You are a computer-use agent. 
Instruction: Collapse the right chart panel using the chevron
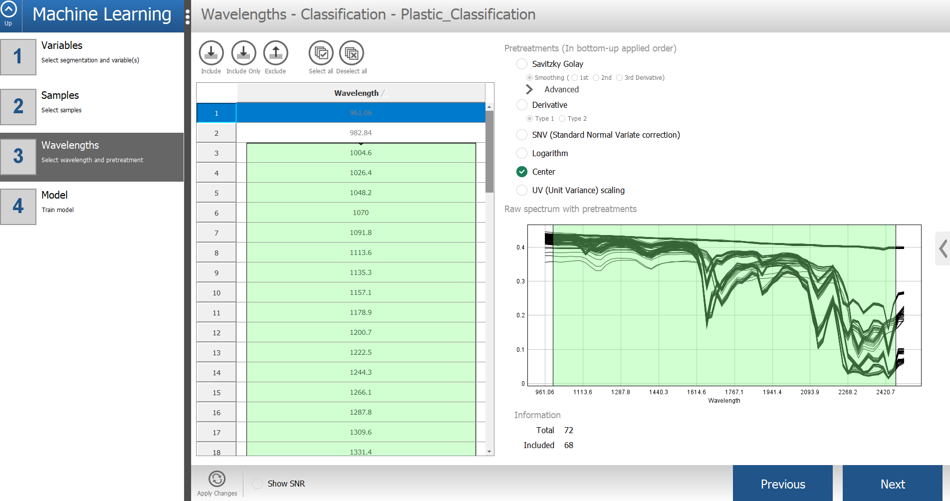click(943, 248)
